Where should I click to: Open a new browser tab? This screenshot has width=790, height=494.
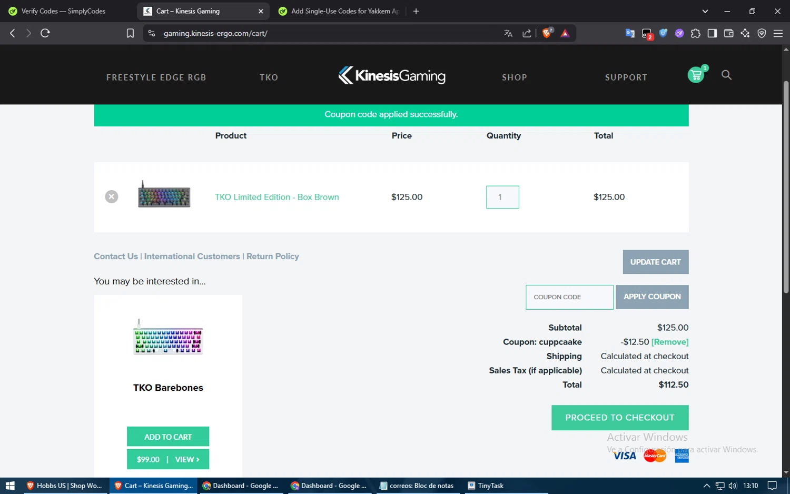[x=416, y=11]
